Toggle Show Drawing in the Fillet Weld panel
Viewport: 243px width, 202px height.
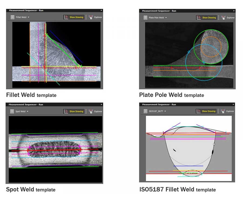click(74, 17)
